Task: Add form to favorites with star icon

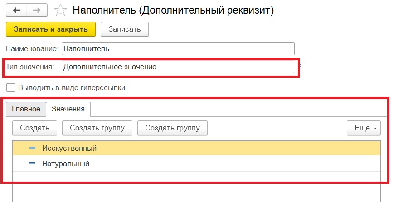Action: pos(60,11)
